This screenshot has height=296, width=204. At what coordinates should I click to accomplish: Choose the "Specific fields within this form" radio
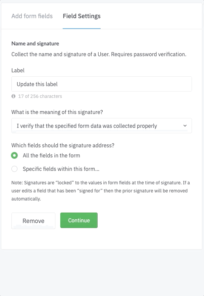pos(14,169)
